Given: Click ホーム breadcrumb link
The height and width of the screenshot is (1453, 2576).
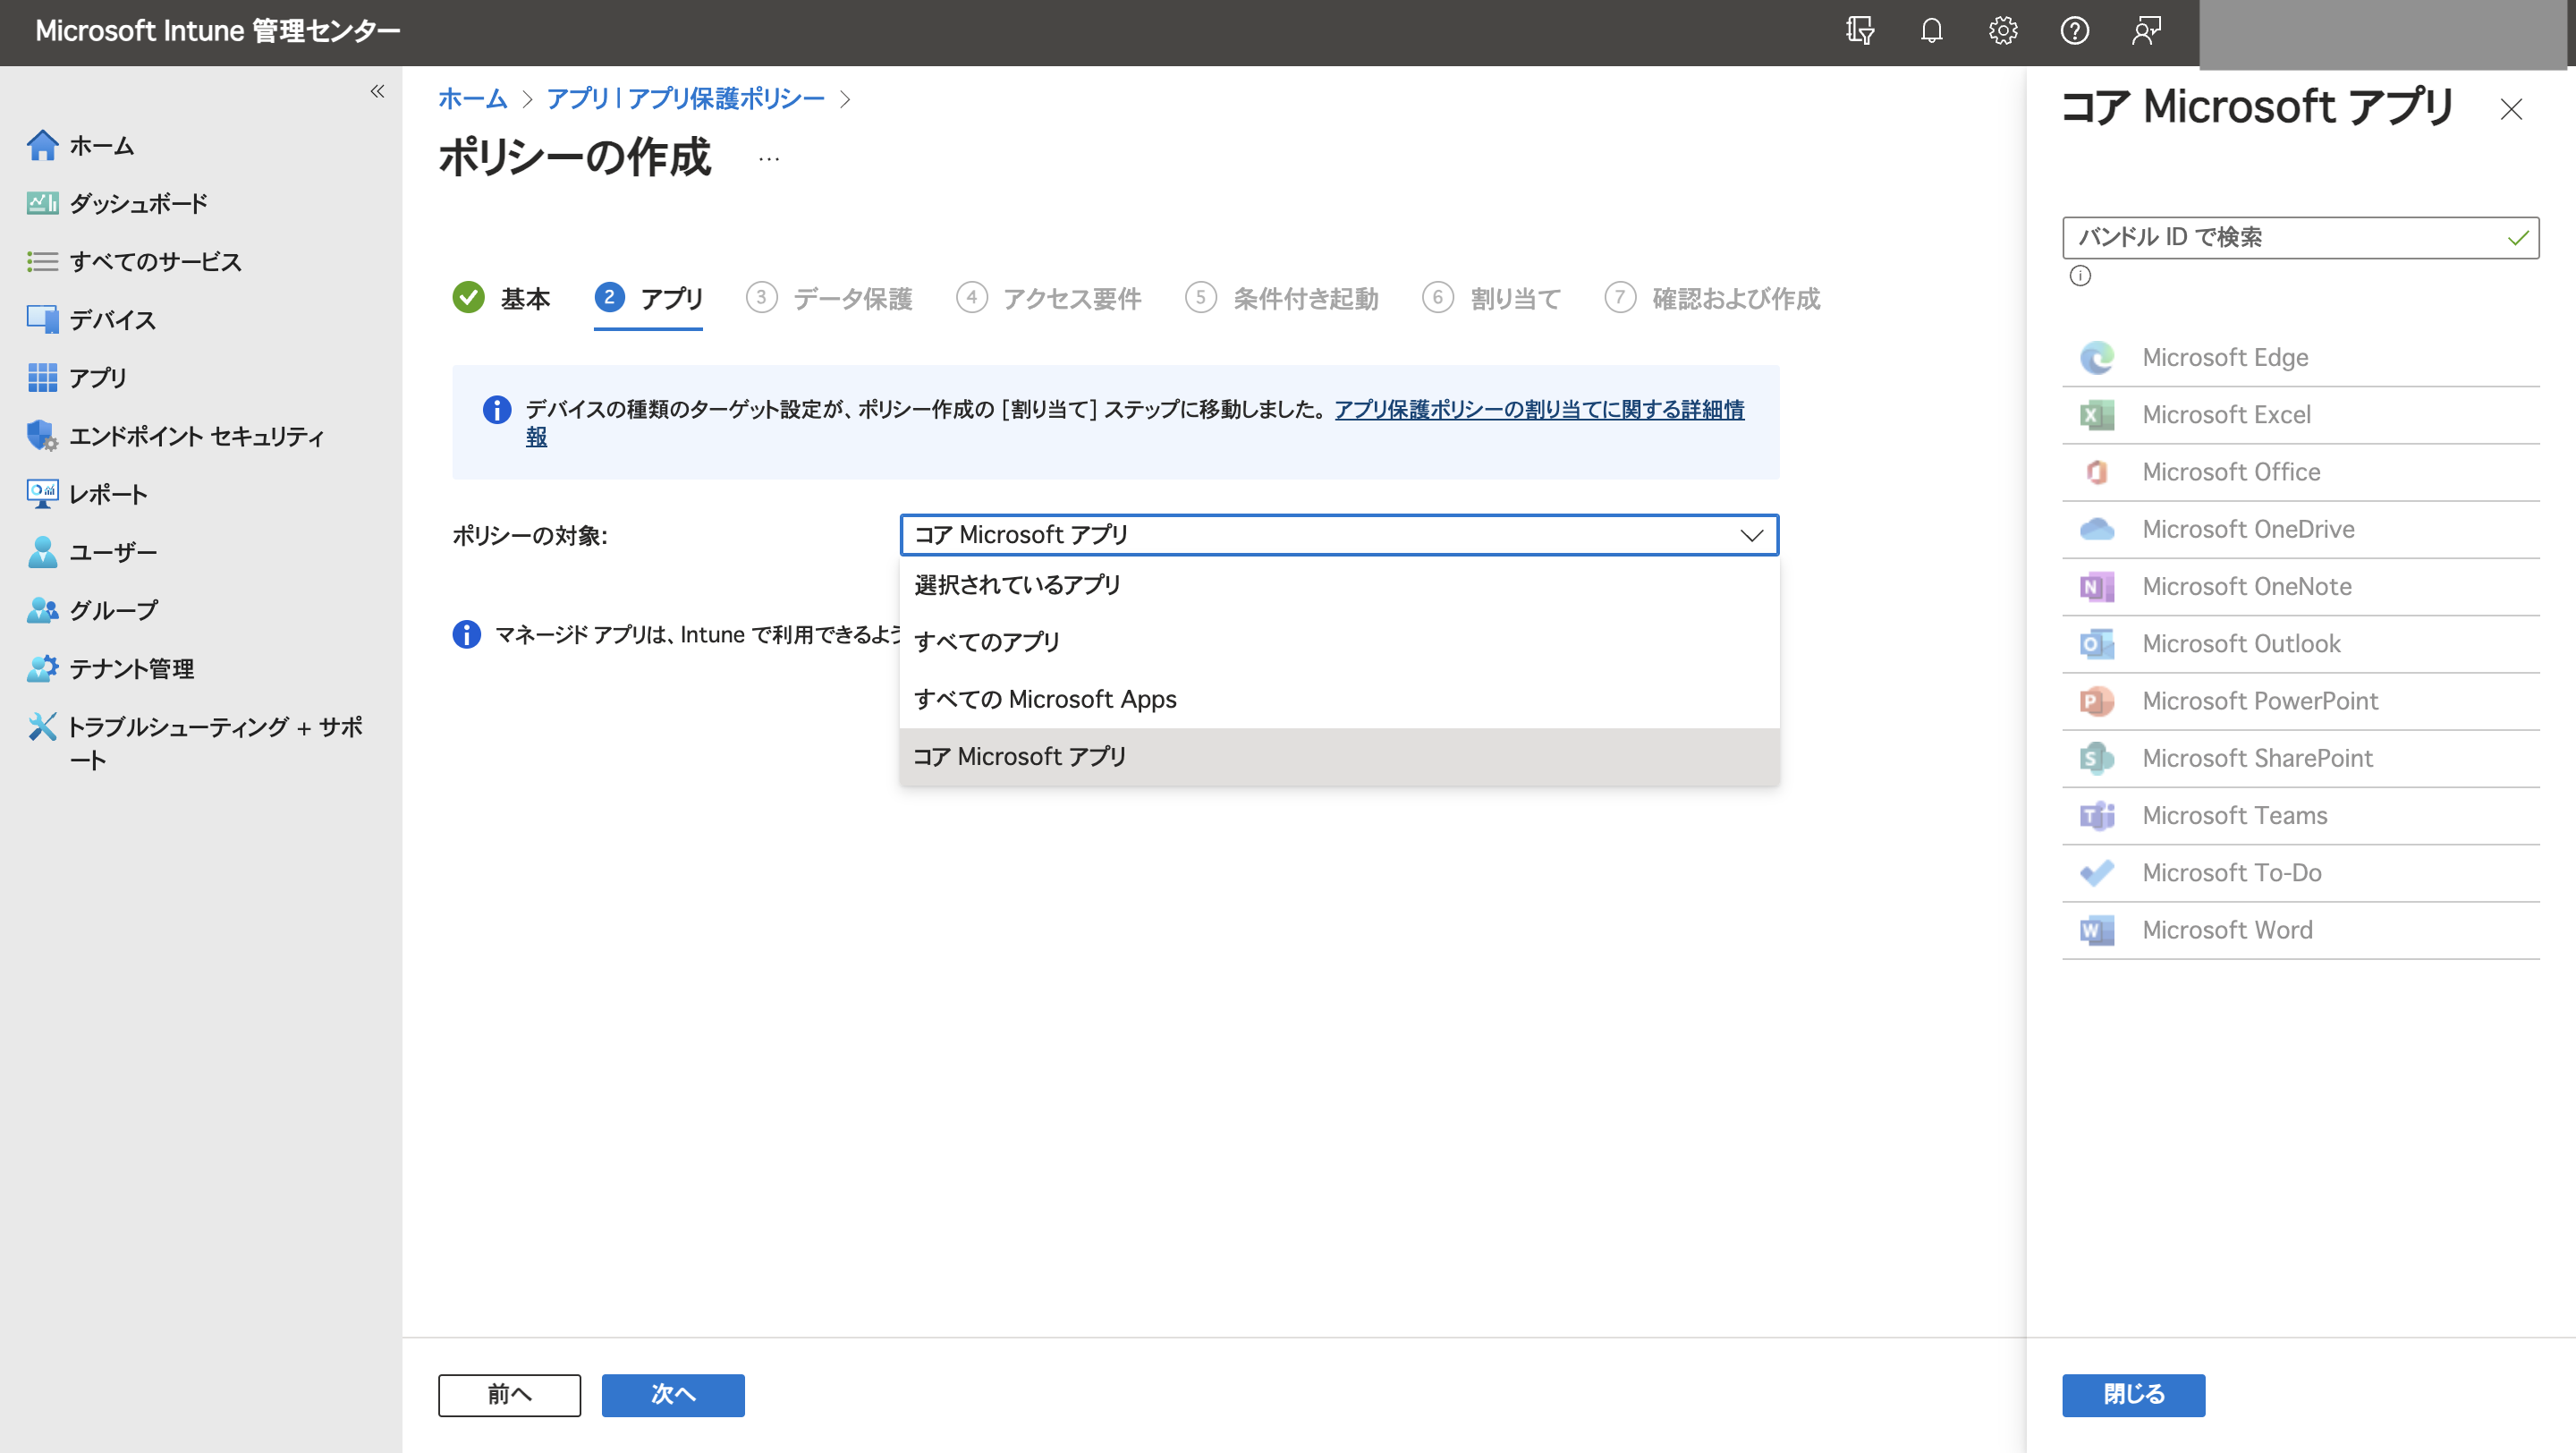Looking at the screenshot, I should coord(473,99).
